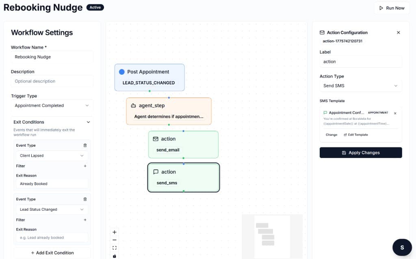Zoom out of the workflow canvas
The image size is (416, 259).
pos(114,240)
